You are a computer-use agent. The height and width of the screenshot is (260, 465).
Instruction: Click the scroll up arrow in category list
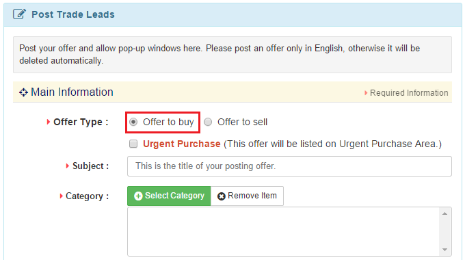pyautogui.click(x=445, y=213)
